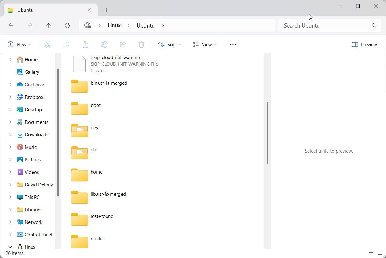Refresh the folder view
The width and height of the screenshot is (386, 258).
pos(67,25)
